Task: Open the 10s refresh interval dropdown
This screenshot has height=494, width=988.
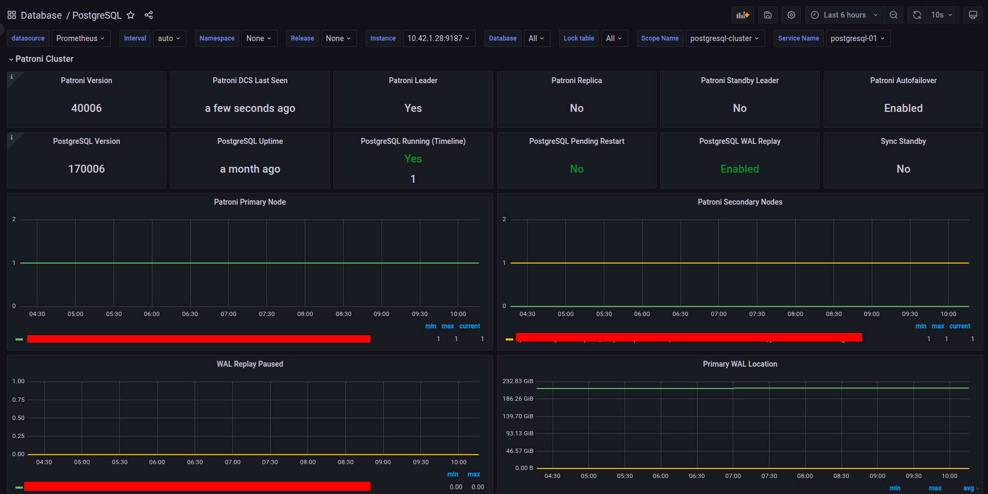Action: 942,15
